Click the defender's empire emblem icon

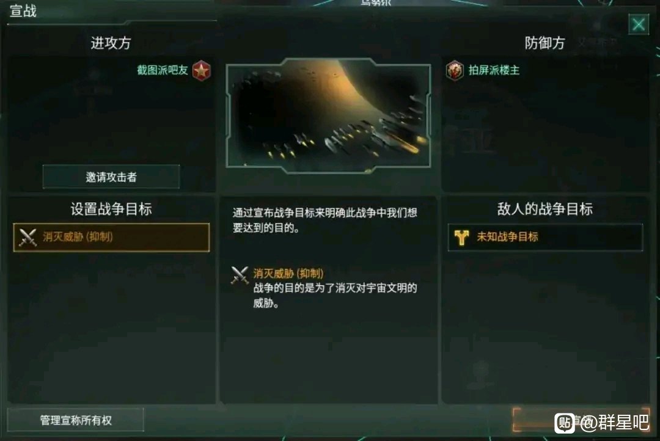coord(455,70)
